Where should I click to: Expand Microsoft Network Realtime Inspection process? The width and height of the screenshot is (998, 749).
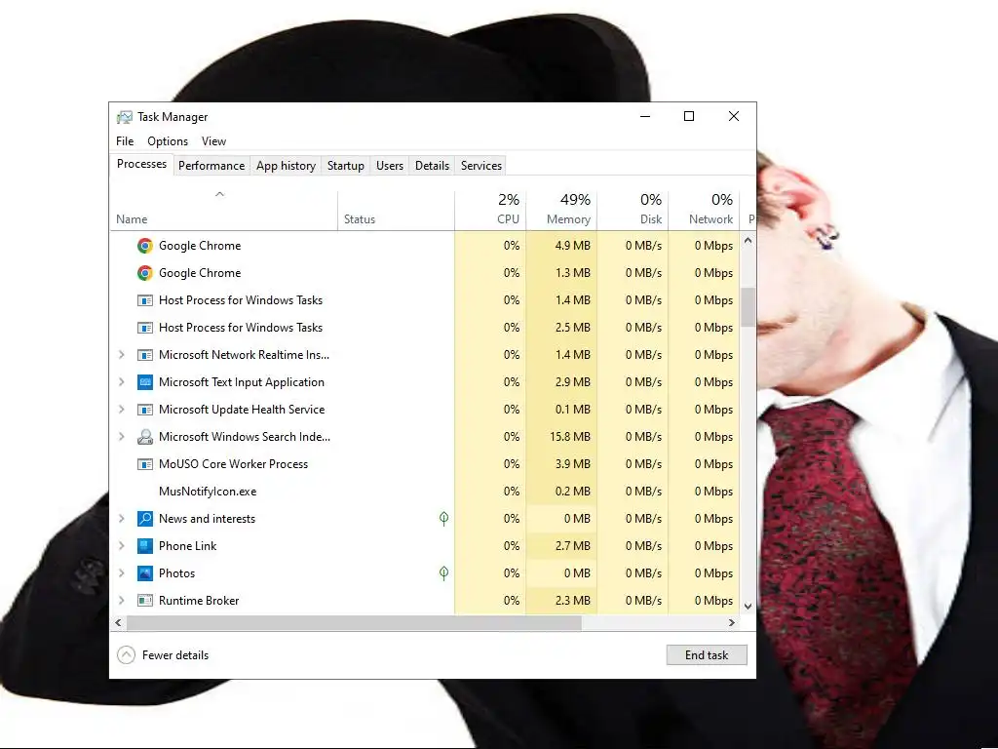point(122,355)
